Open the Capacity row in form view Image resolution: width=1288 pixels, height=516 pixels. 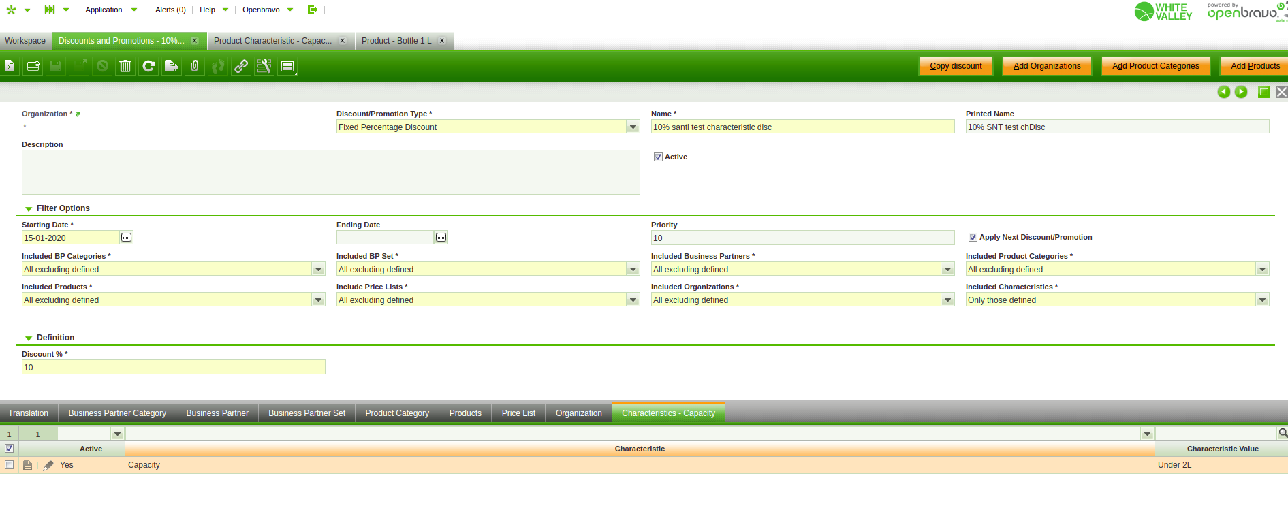[27, 466]
